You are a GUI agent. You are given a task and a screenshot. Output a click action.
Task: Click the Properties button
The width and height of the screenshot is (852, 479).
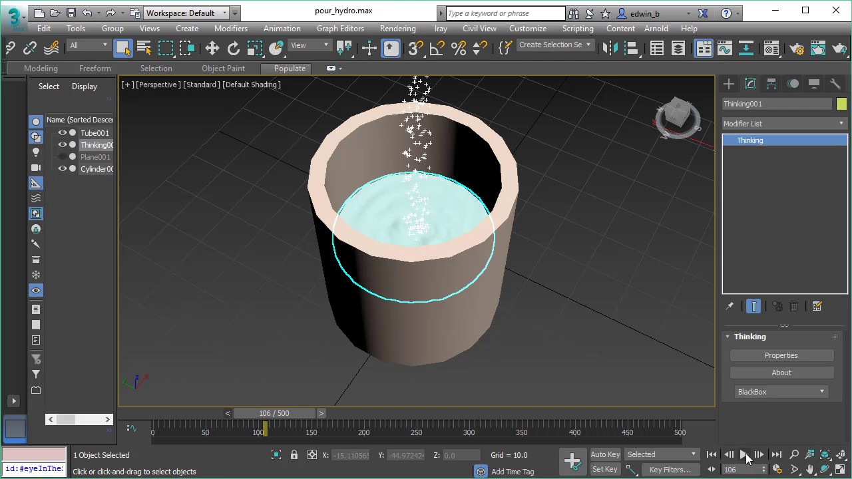(x=781, y=355)
